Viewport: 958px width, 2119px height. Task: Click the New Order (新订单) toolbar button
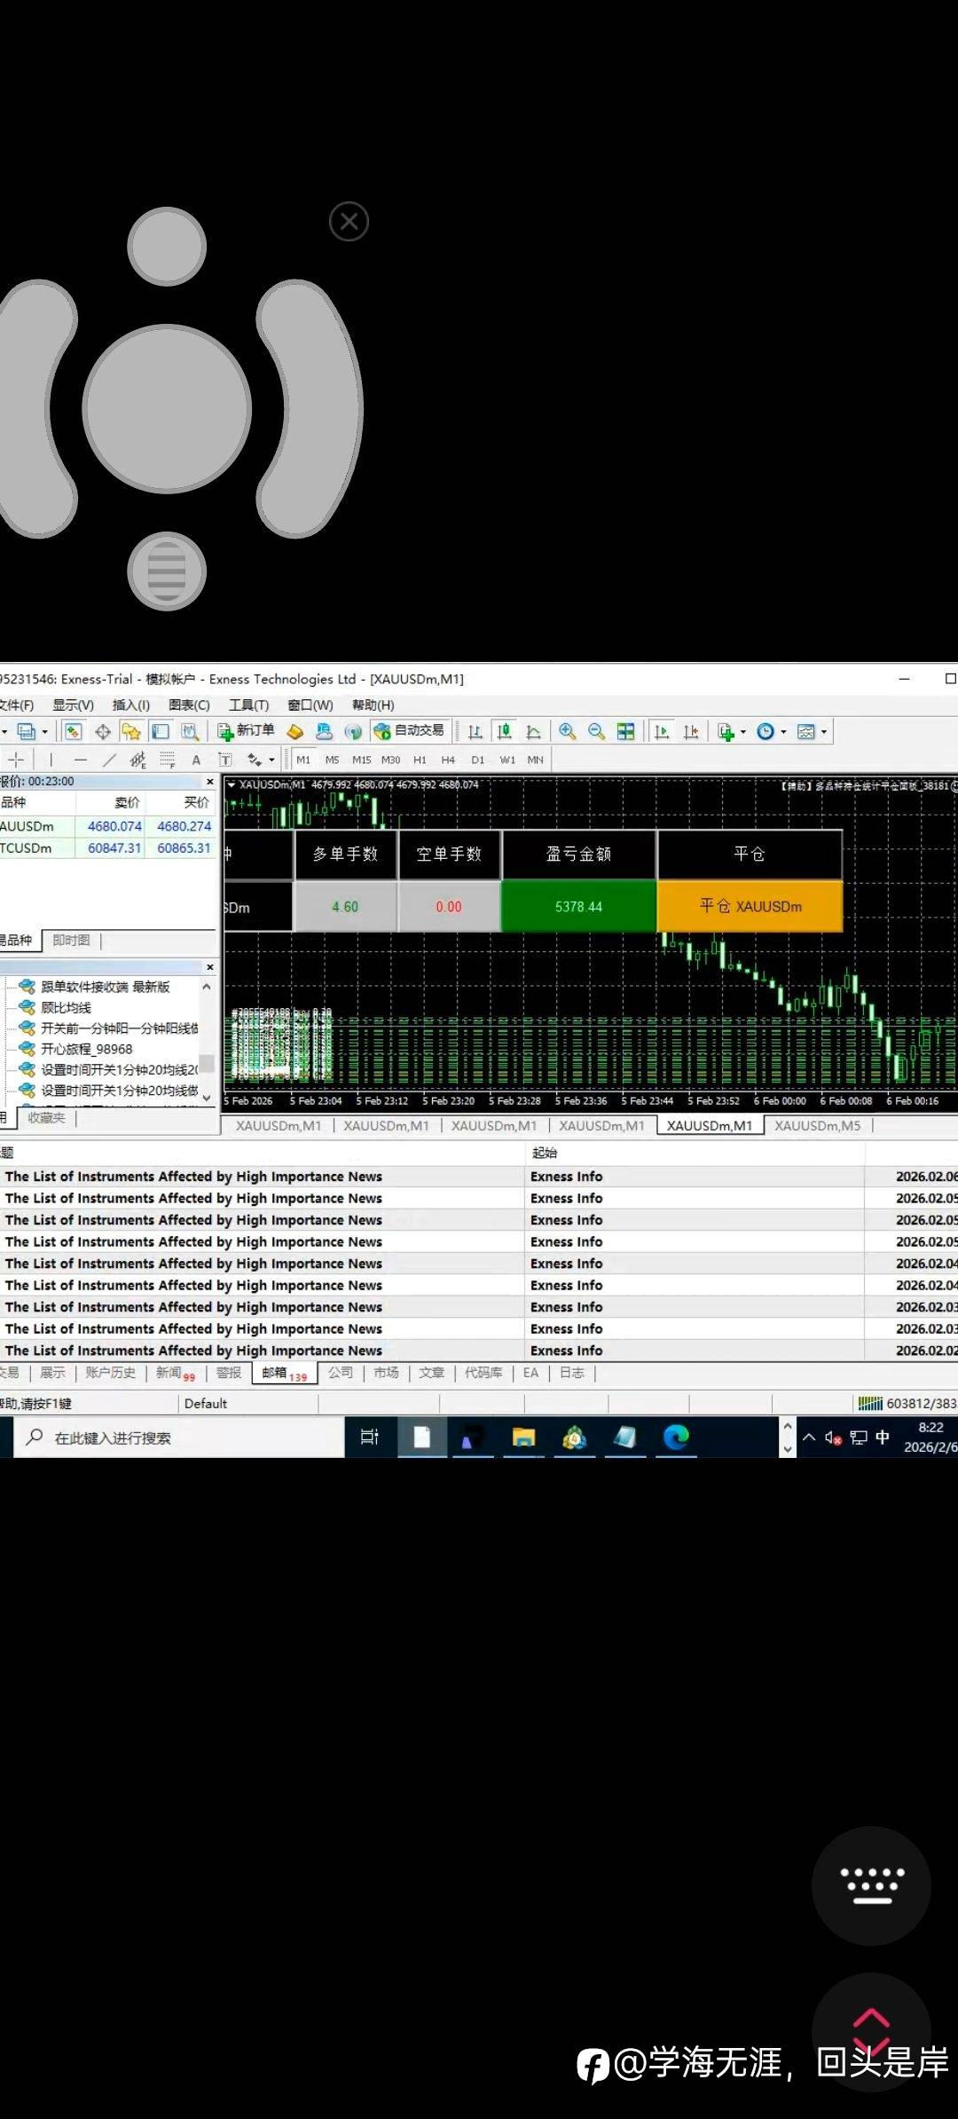(x=247, y=730)
